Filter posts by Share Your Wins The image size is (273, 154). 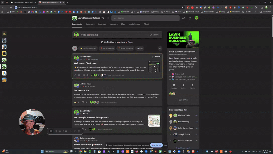[x=125, y=48]
